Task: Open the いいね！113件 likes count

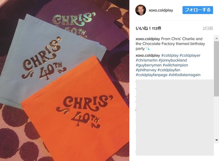Action: pyautogui.click(x=149, y=28)
